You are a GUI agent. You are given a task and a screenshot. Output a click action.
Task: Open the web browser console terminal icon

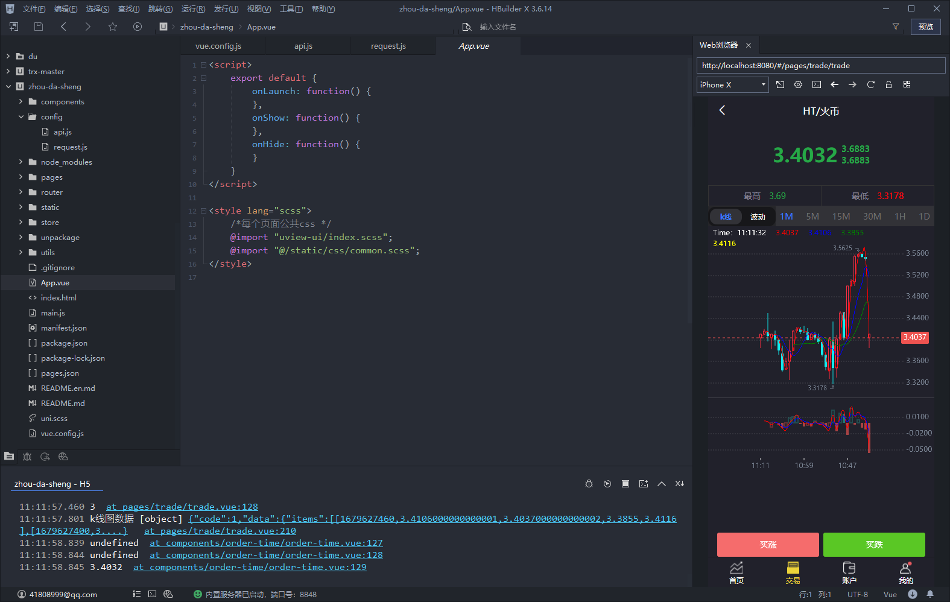tap(817, 84)
